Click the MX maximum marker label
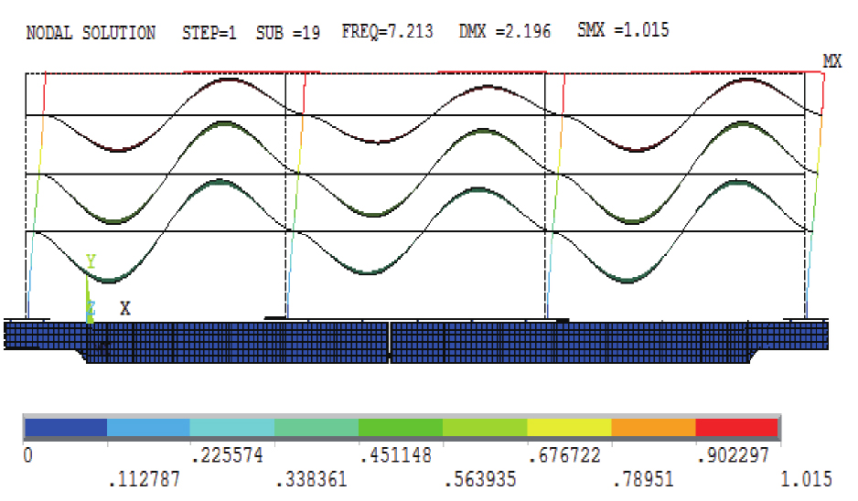This screenshot has height=501, width=858. pyautogui.click(x=832, y=60)
